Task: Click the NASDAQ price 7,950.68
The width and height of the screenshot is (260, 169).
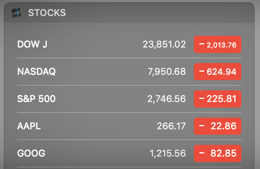Action: [167, 72]
